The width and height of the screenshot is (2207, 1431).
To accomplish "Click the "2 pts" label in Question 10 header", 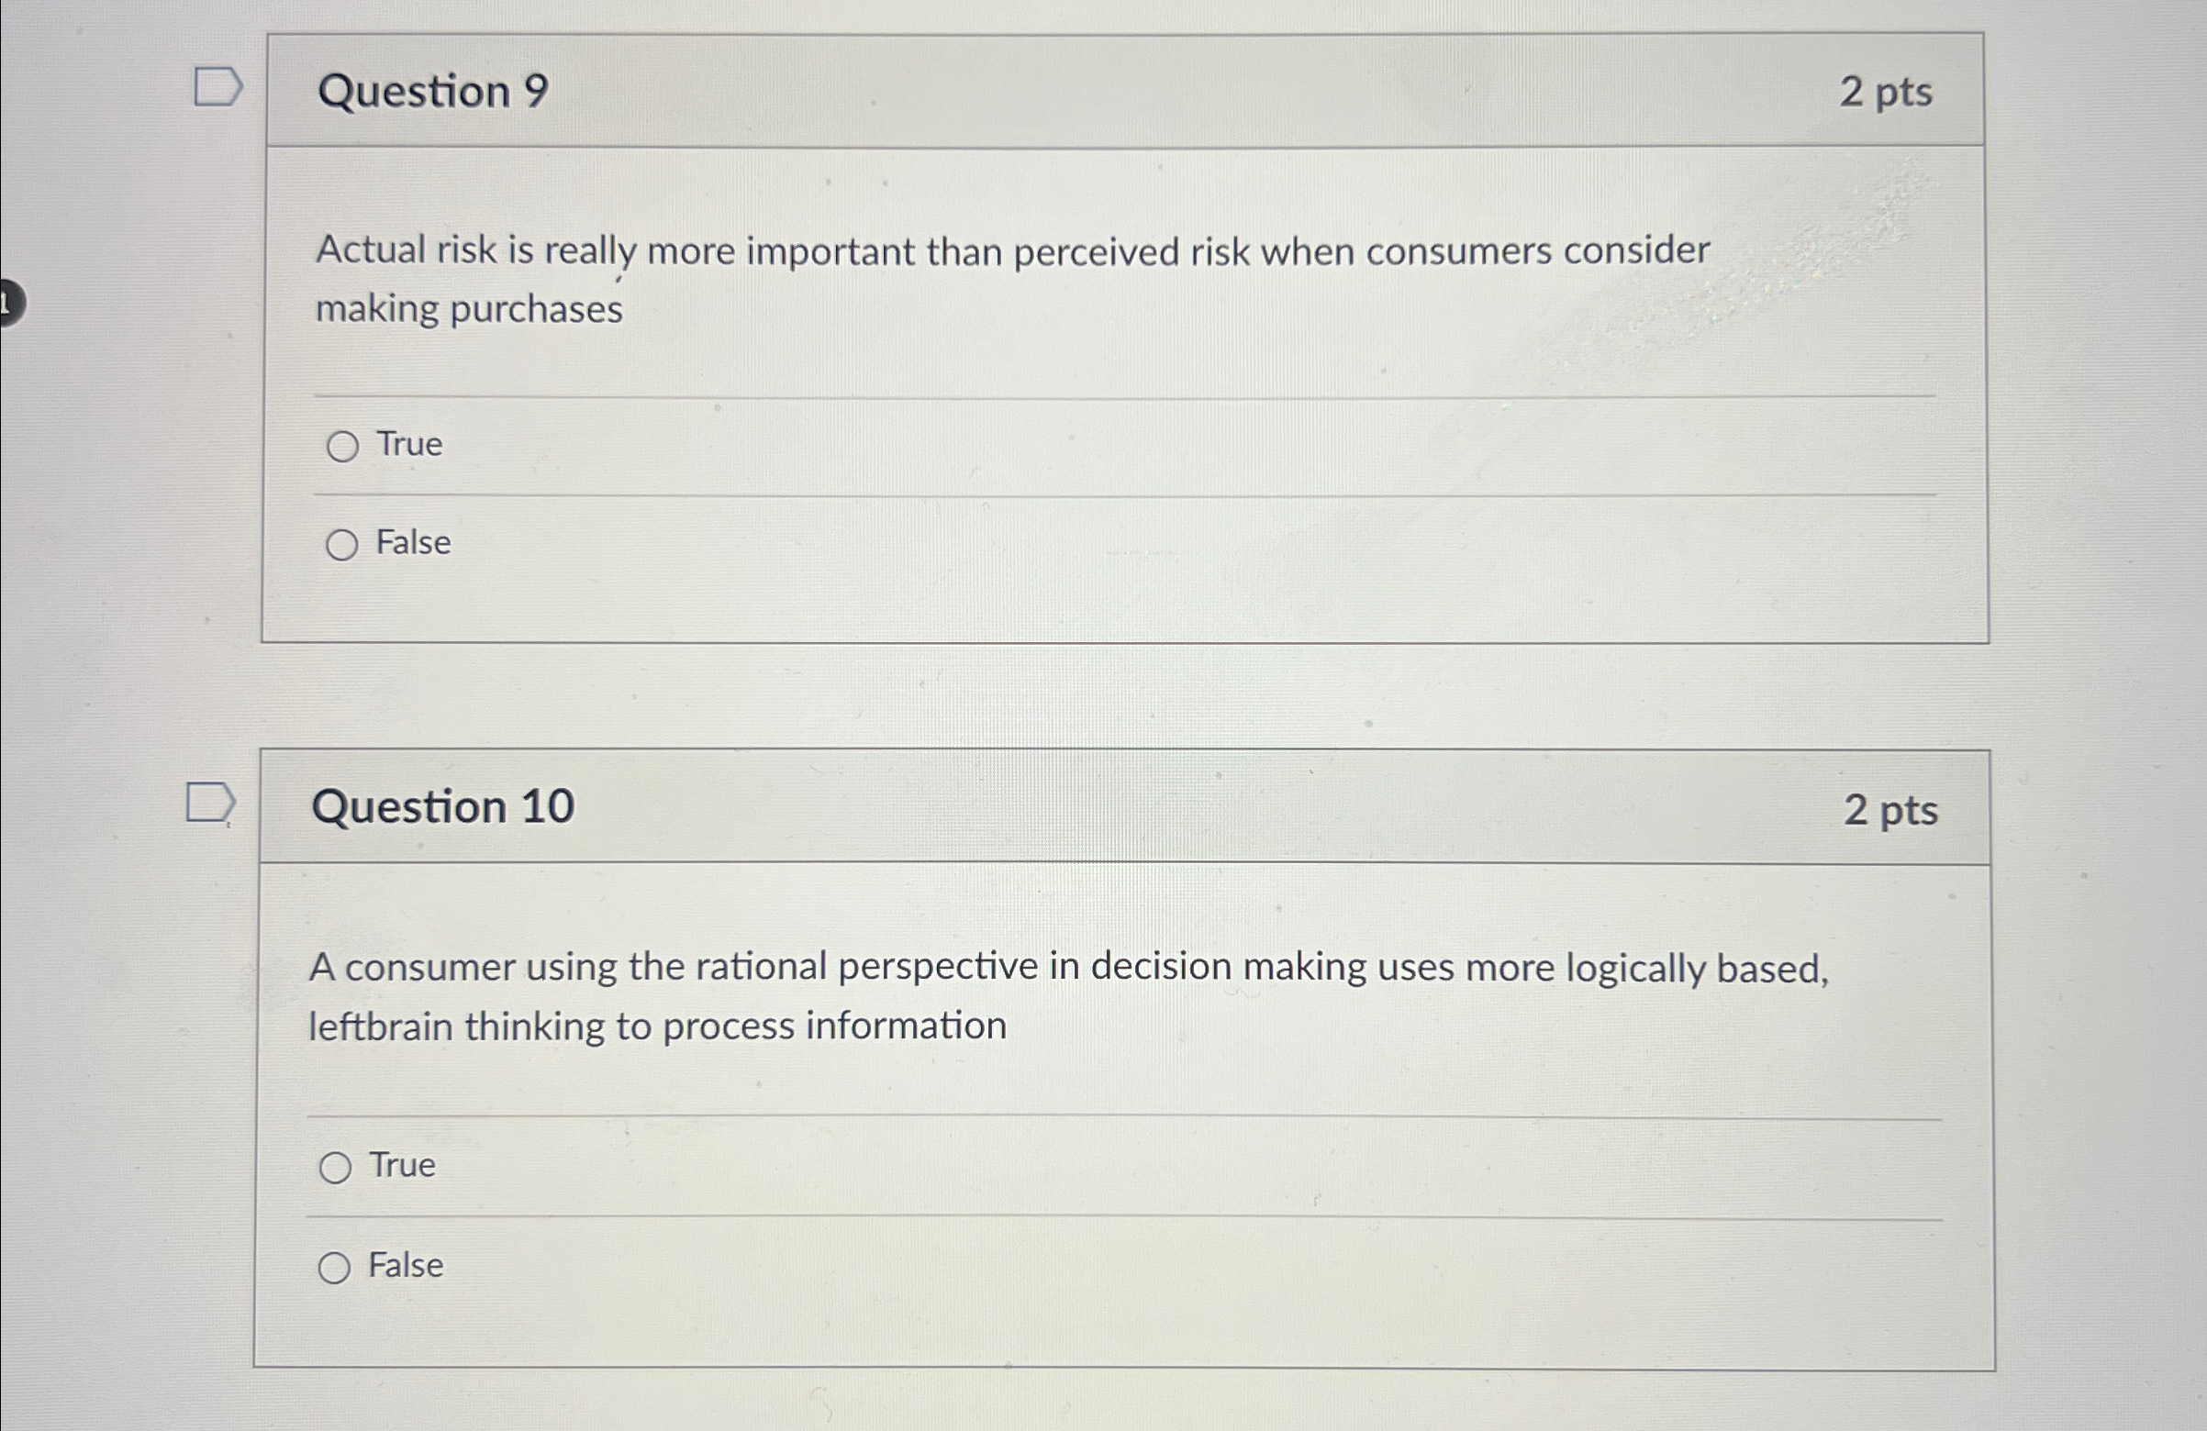I will tap(1889, 810).
